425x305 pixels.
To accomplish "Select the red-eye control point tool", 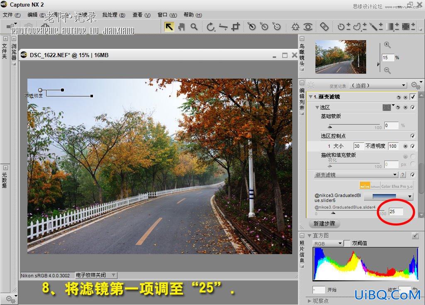I will point(308,27).
